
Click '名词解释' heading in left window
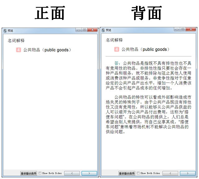(x=16, y=41)
